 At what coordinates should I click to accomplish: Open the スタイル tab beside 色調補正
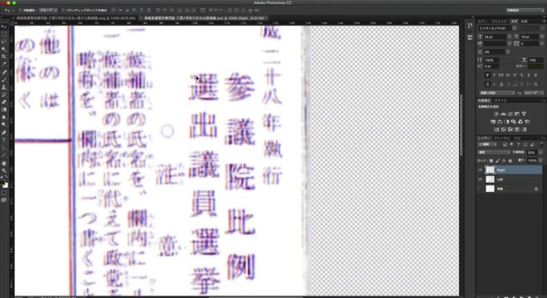click(501, 100)
